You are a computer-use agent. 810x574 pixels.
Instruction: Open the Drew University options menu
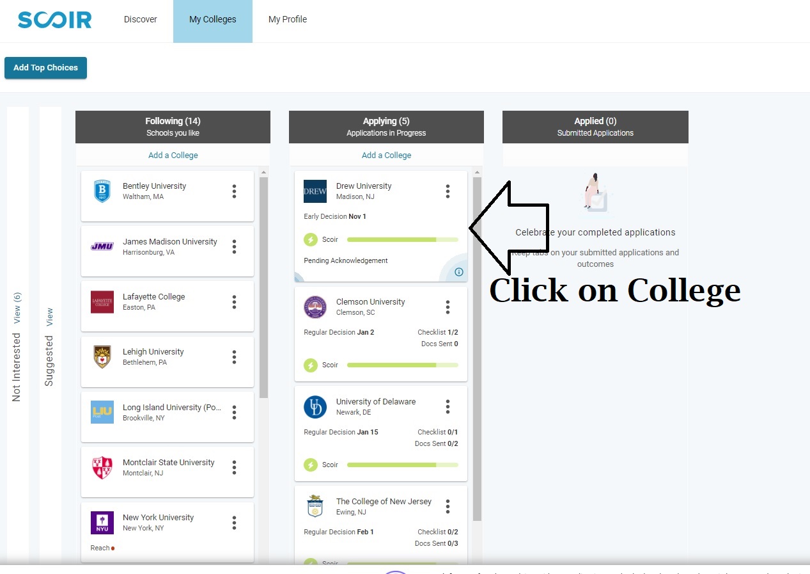tap(448, 191)
